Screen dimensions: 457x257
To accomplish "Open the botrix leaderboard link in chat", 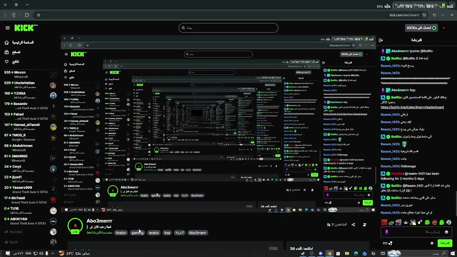I will [412, 107].
